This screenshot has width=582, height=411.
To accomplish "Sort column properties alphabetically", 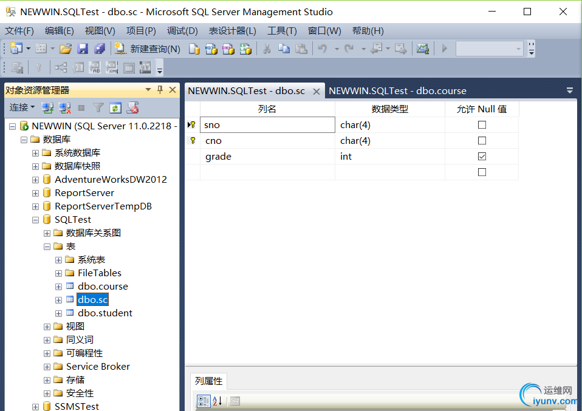I will coord(217,401).
